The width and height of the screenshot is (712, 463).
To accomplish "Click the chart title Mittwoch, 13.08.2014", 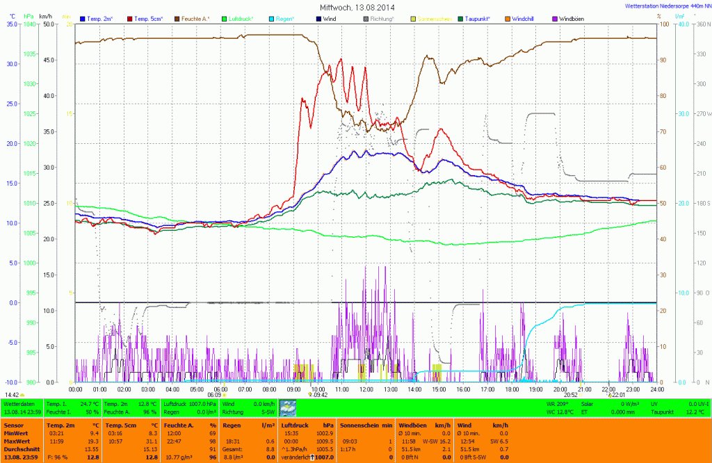I will point(355,7).
